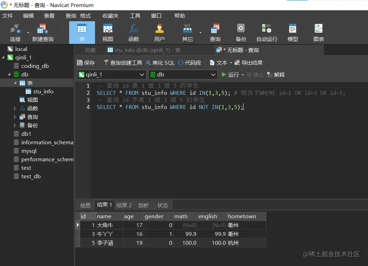The height and width of the screenshot is (266, 368).
Task: Open the 新建查询 (New Query) toolbar icon
Action: tap(43, 33)
